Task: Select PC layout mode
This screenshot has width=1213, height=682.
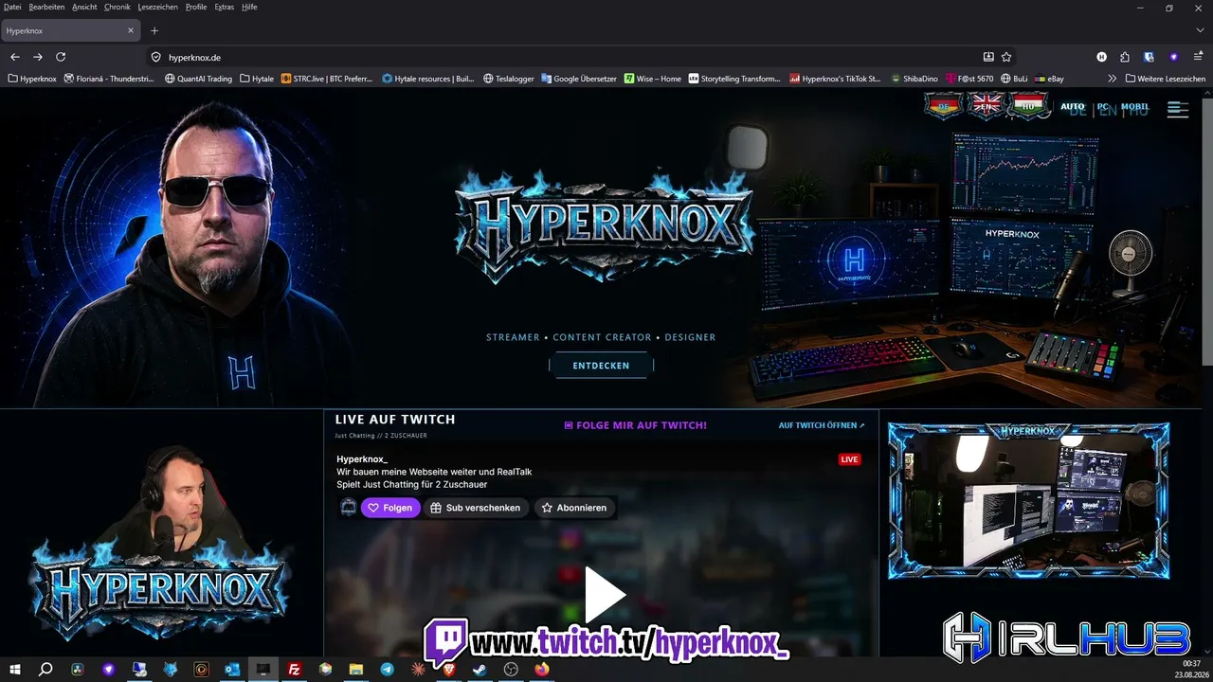Action: (1104, 107)
